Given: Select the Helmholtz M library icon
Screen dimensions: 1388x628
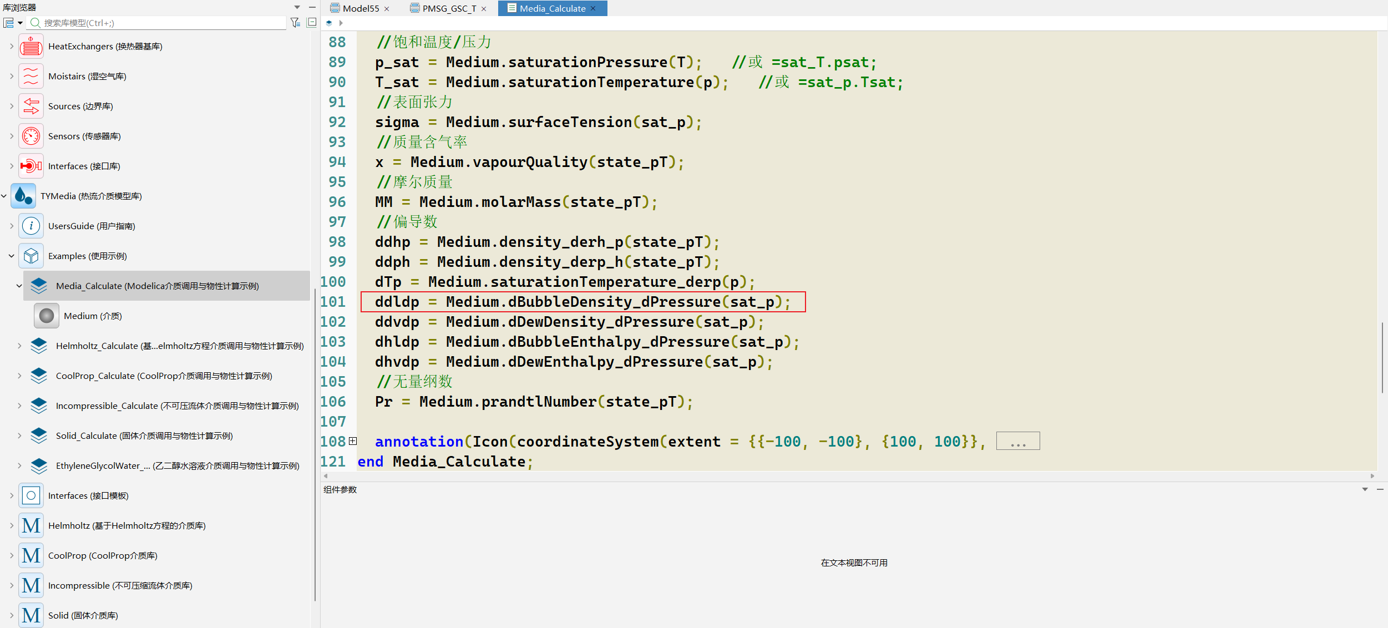Looking at the screenshot, I should click(x=31, y=526).
